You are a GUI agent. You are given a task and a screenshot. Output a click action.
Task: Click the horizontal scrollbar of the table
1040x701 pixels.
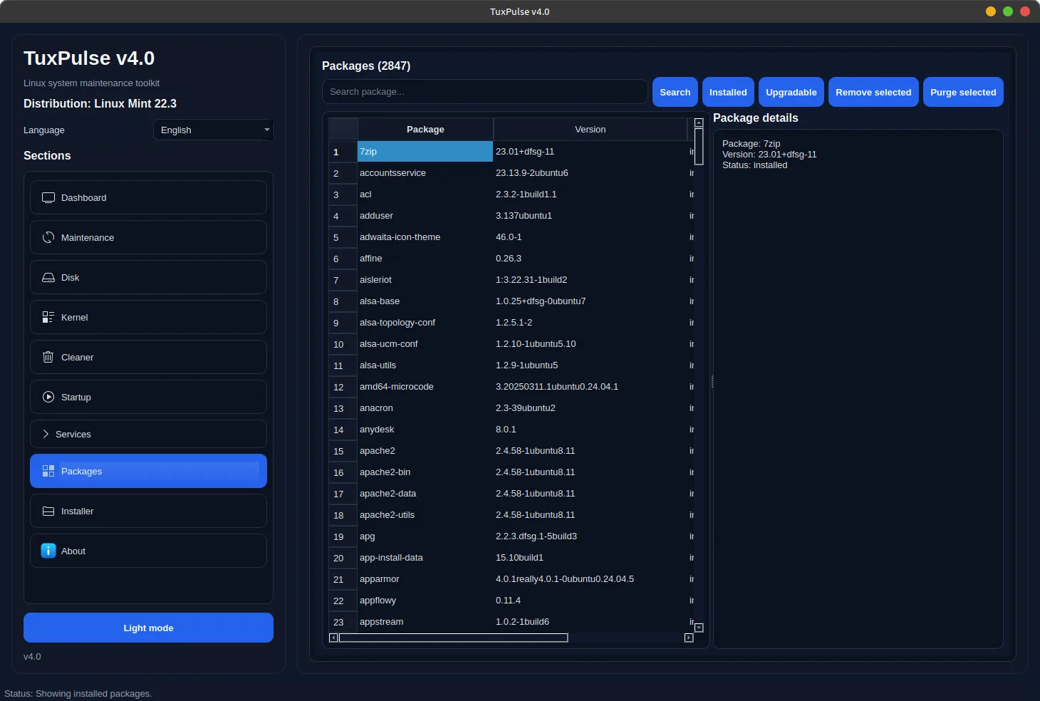[x=453, y=638]
